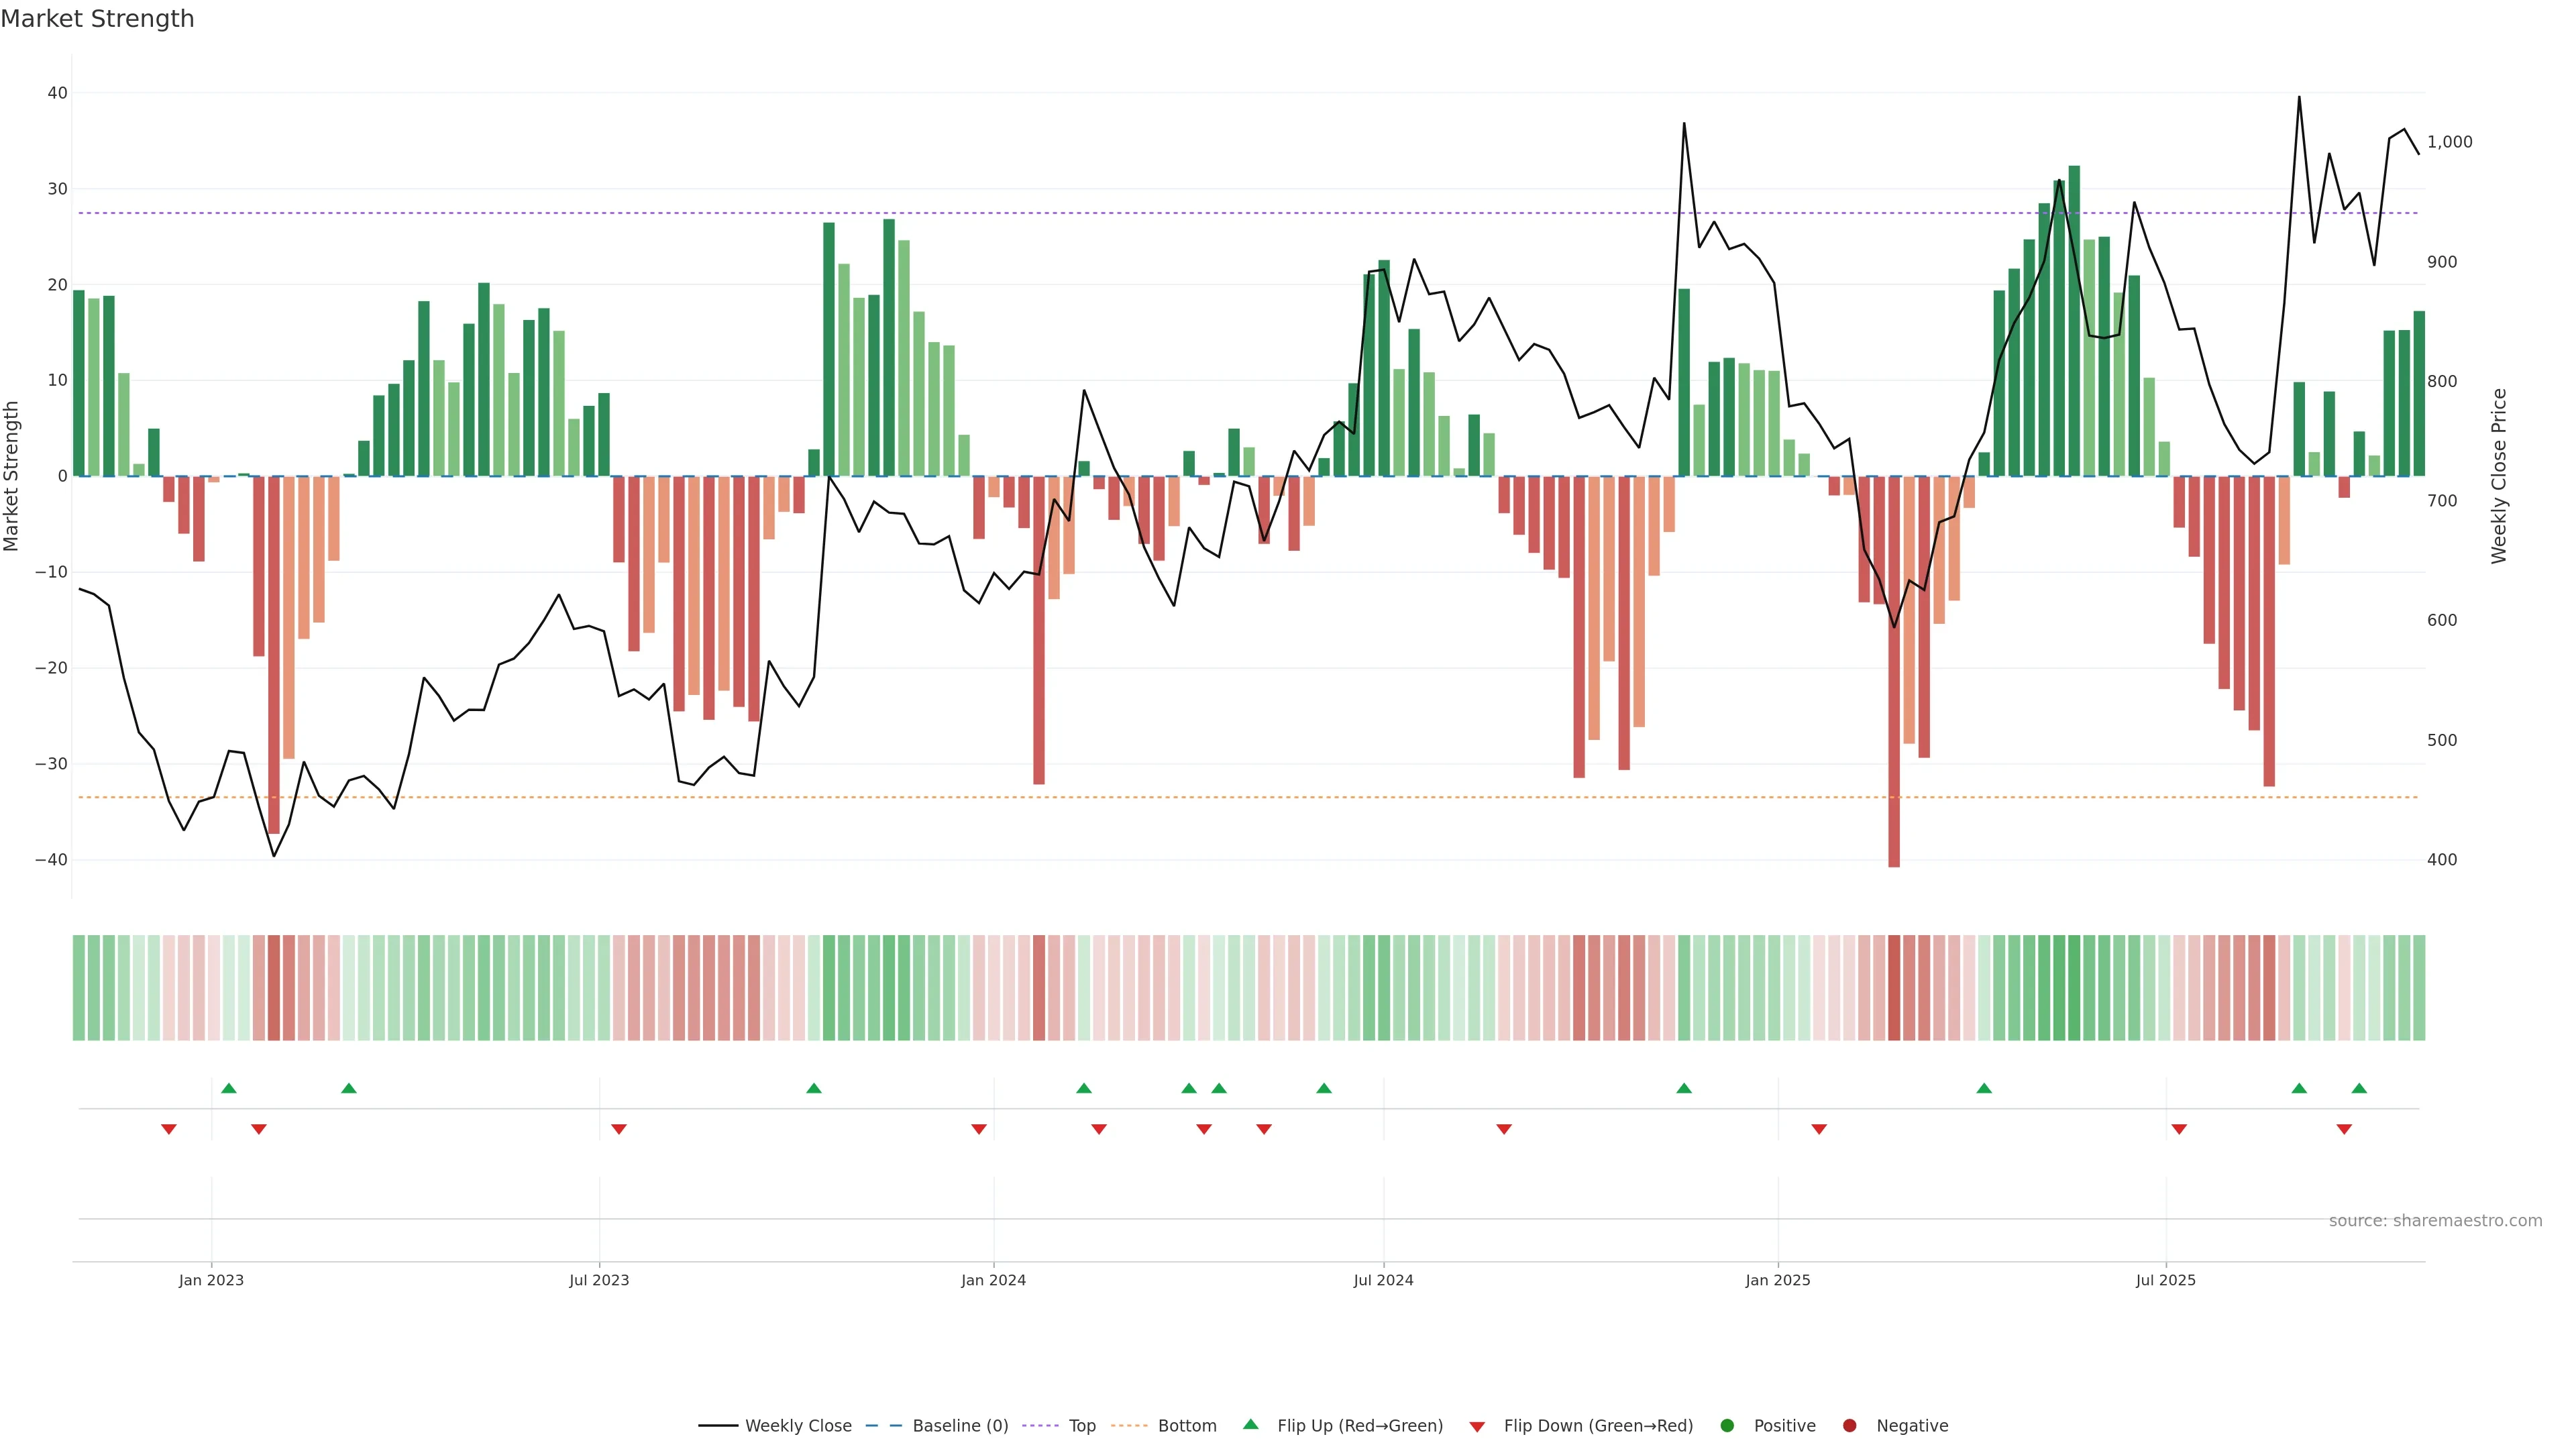Click the Positive green circle legend icon
Screen dimensions: 2576x1449
tap(1727, 1426)
